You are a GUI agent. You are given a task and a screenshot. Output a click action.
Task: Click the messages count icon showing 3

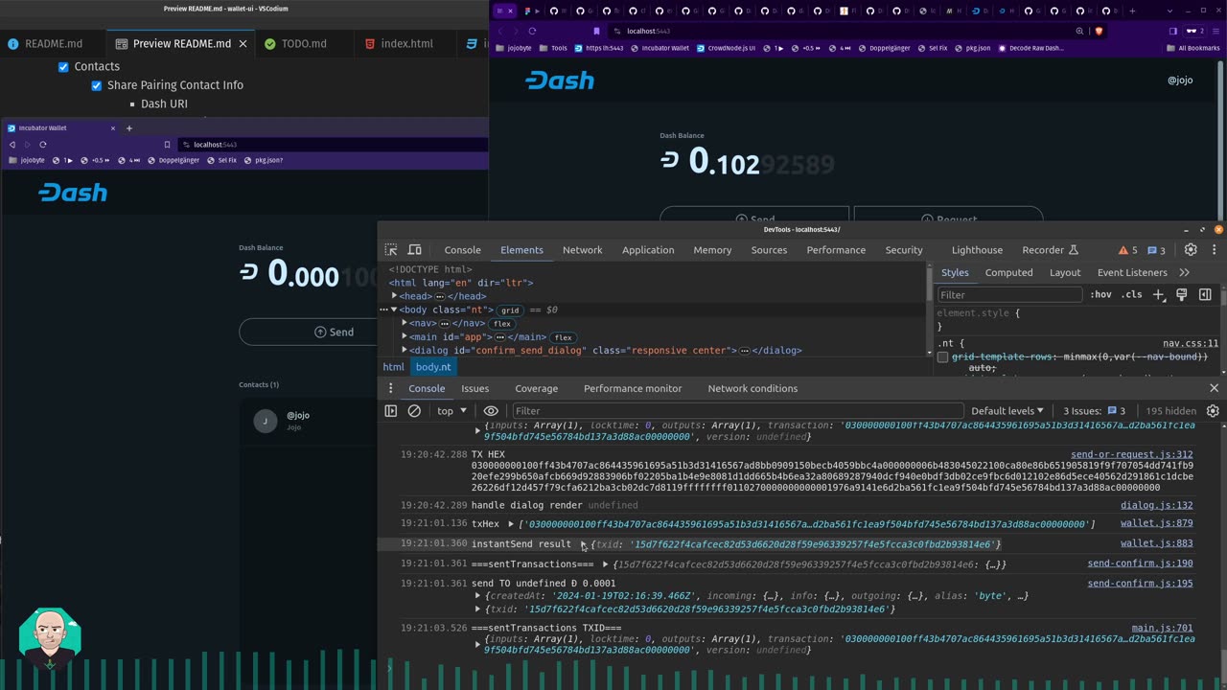tap(1157, 250)
